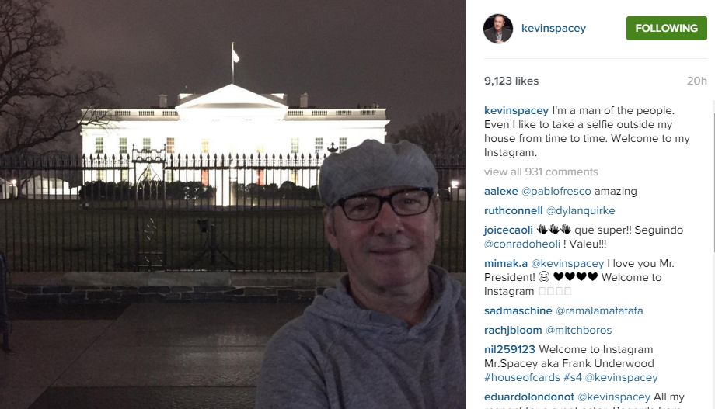Click the #houseofcards hashtag

[x=522, y=378]
